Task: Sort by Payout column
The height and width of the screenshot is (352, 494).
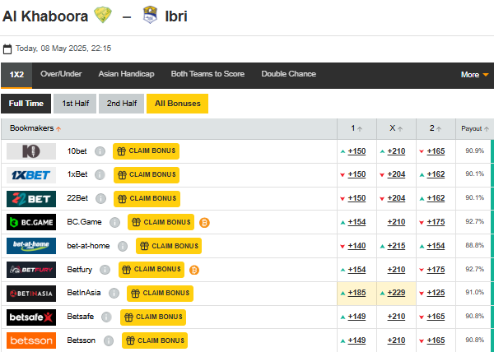Action: click(x=474, y=129)
